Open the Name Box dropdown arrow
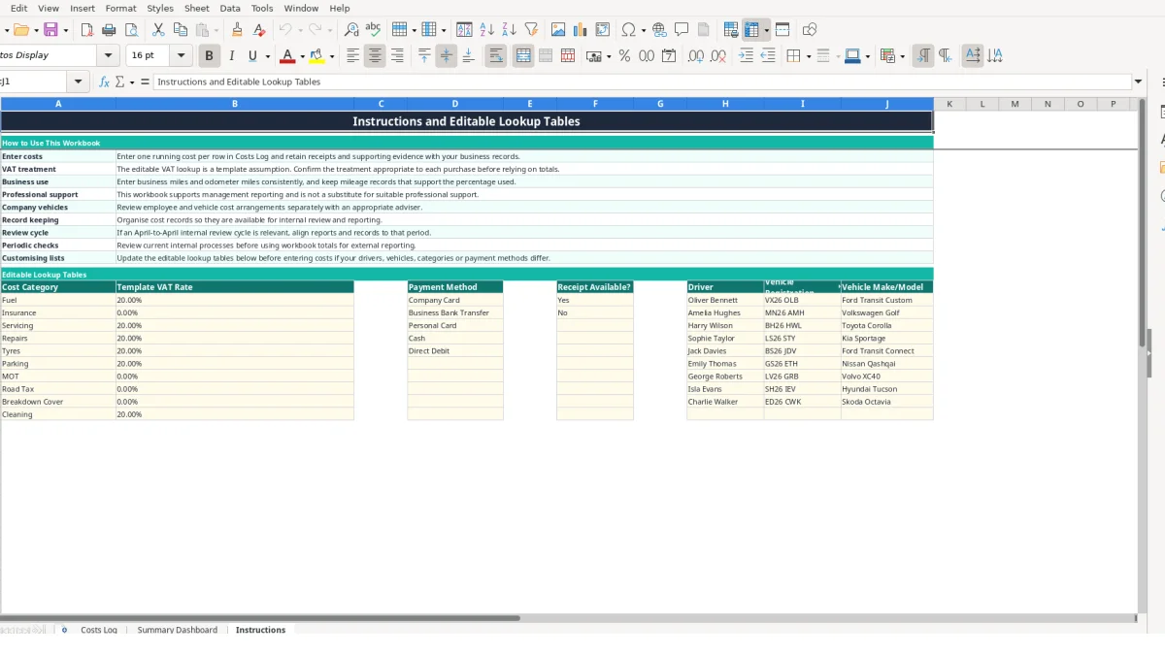Screen dimensions: 1165x655 click(x=79, y=82)
